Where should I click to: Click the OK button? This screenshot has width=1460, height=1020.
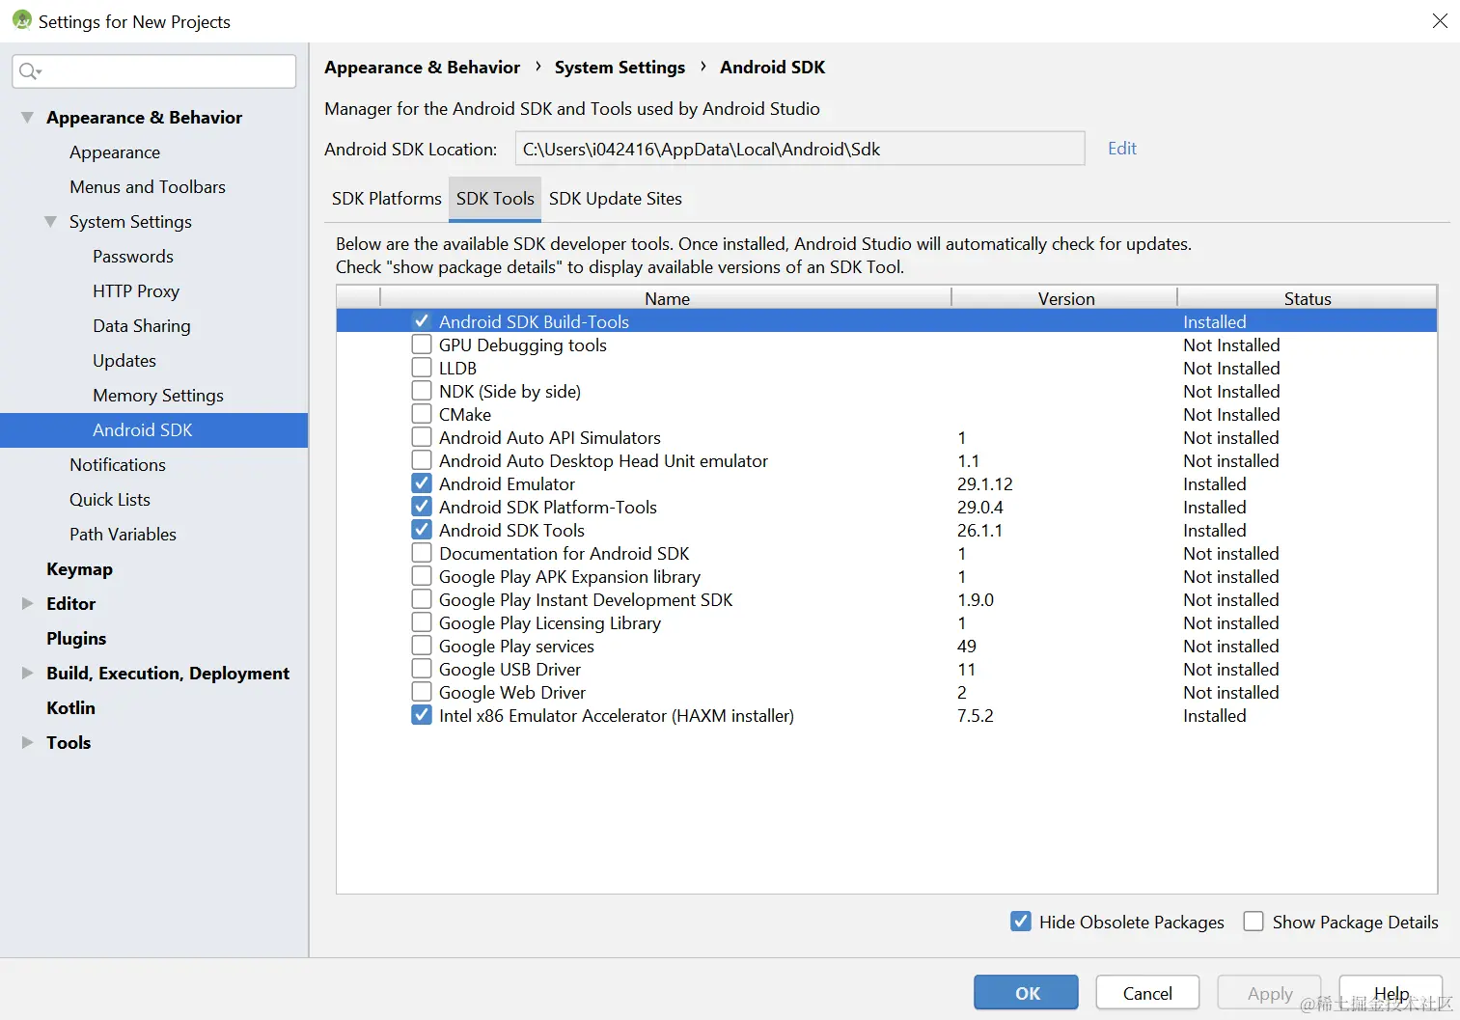(1026, 993)
